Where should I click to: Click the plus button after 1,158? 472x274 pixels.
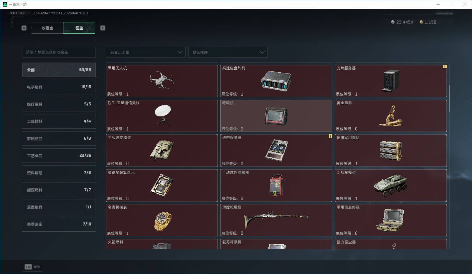tap(439, 22)
